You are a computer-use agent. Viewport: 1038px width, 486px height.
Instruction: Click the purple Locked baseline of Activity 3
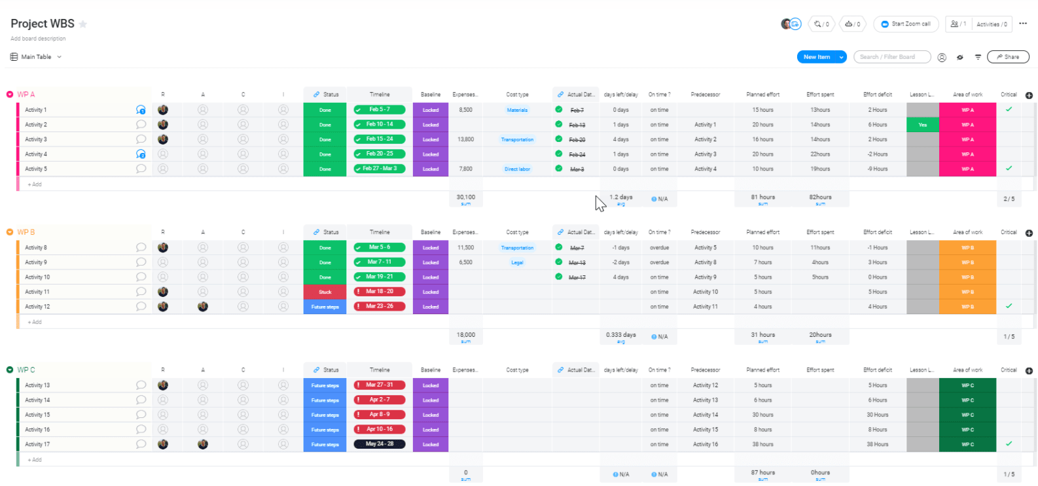431,139
